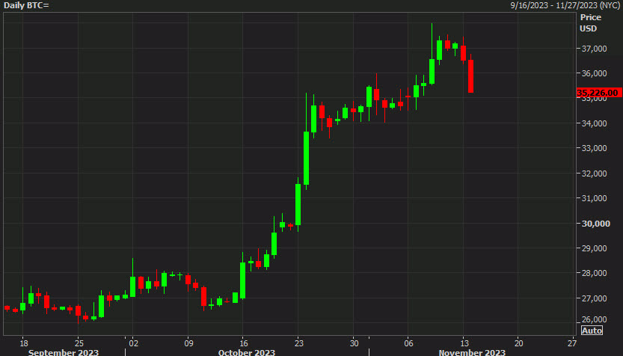Click the 36,000 price axis label

point(594,73)
